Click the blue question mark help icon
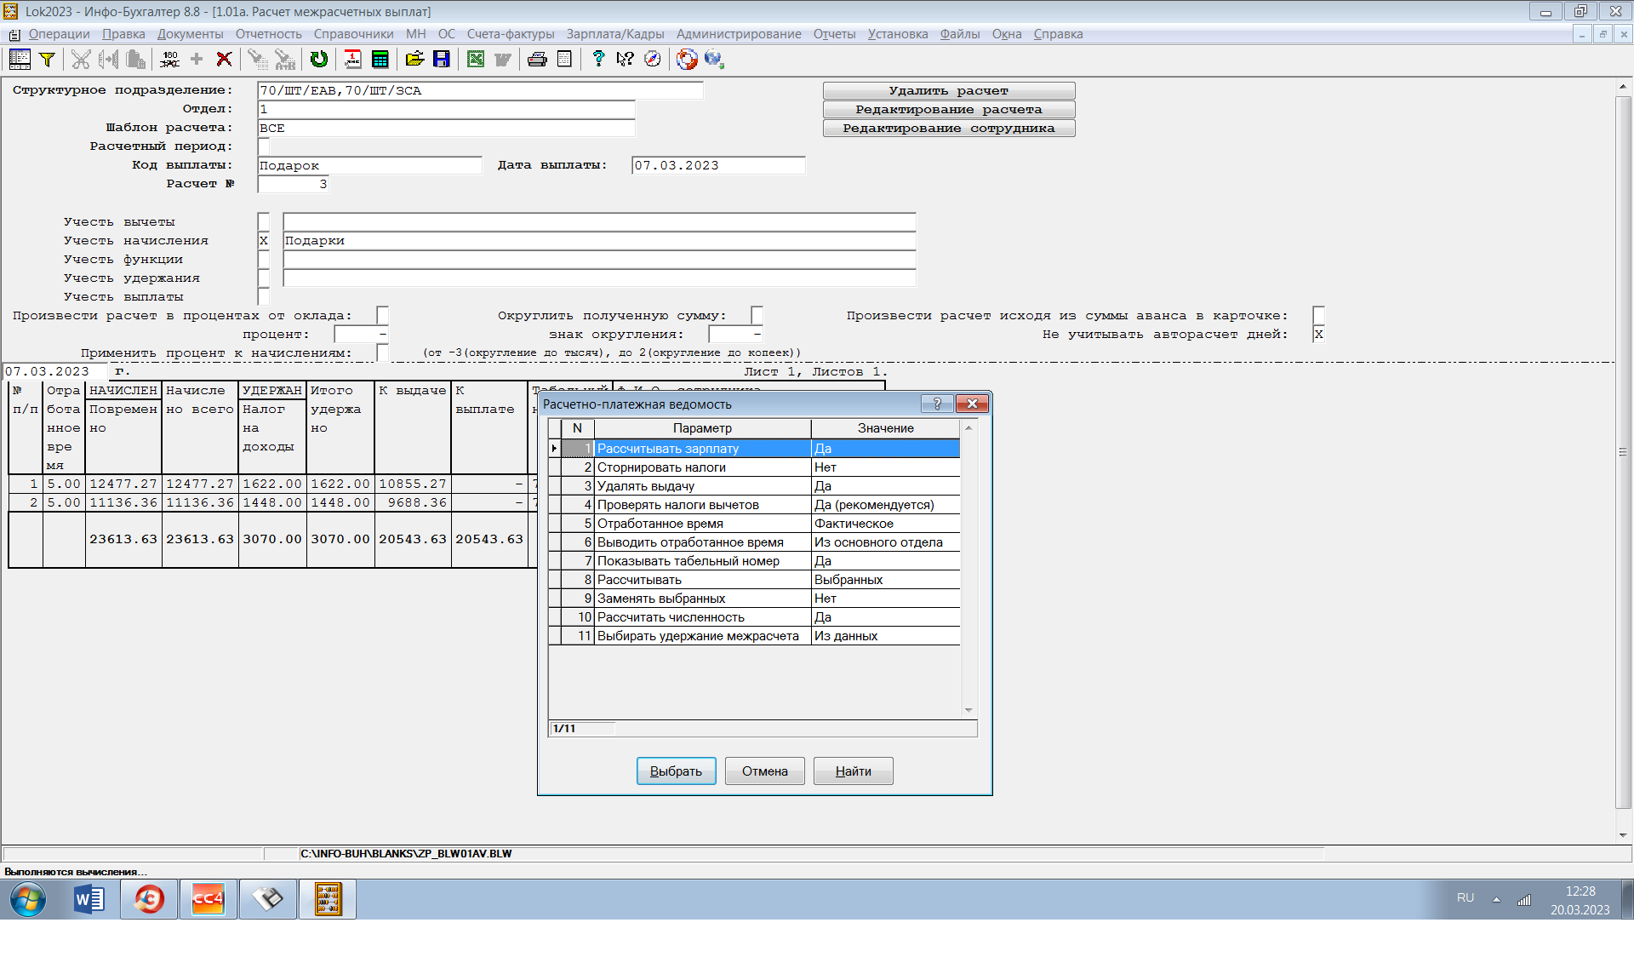This screenshot has height=957, width=1634. coord(598,59)
